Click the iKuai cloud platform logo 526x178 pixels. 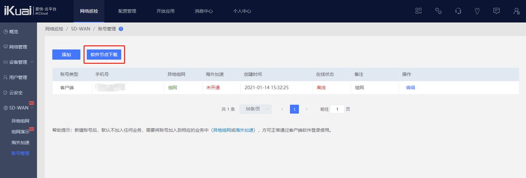[30, 11]
